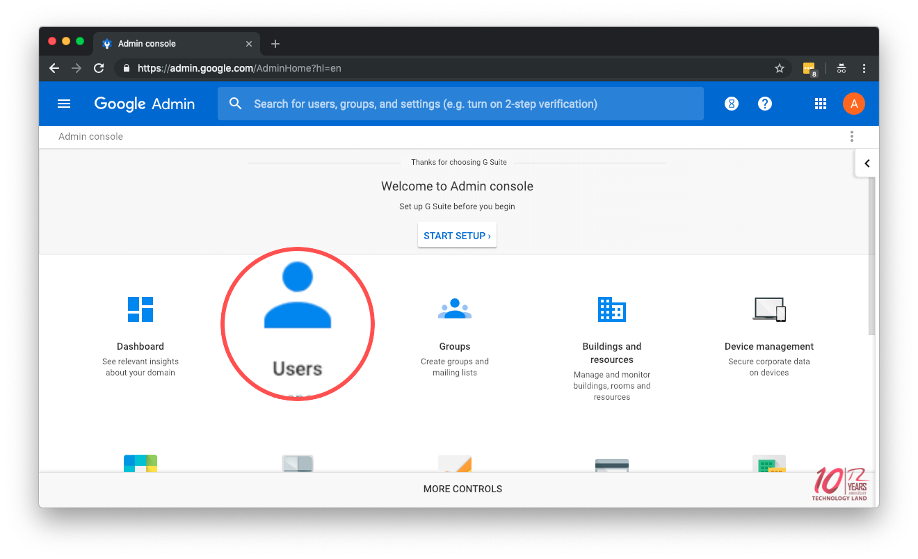Screen dimensions: 918x559
Task: Click 'Thanks for choosing G Suite' text
Action: (x=459, y=162)
